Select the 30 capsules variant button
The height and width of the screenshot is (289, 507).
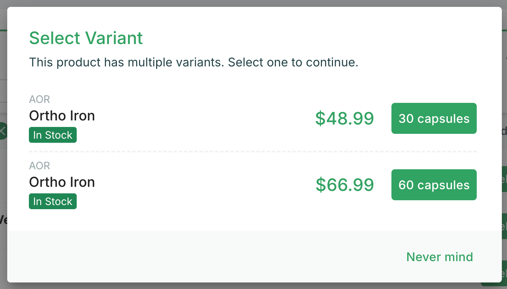click(434, 118)
